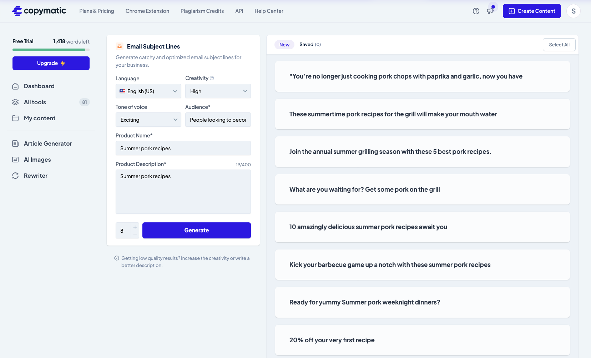Viewport: 591px width, 358px height.
Task: Switch to the New tab
Action: (284, 45)
